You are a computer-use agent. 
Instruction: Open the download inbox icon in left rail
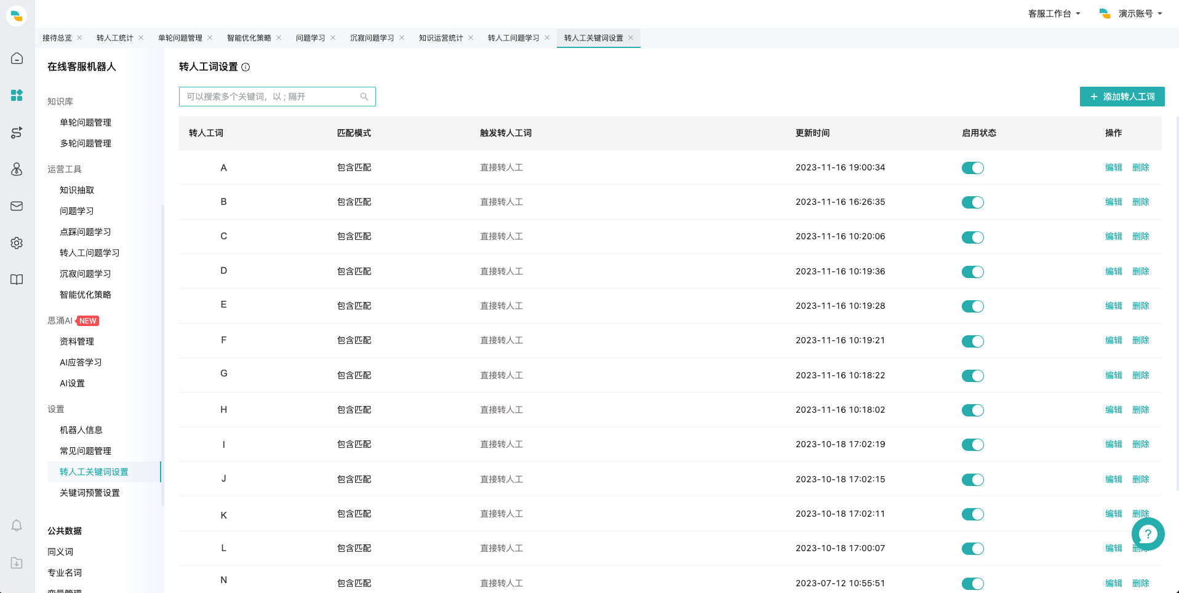pos(17,563)
